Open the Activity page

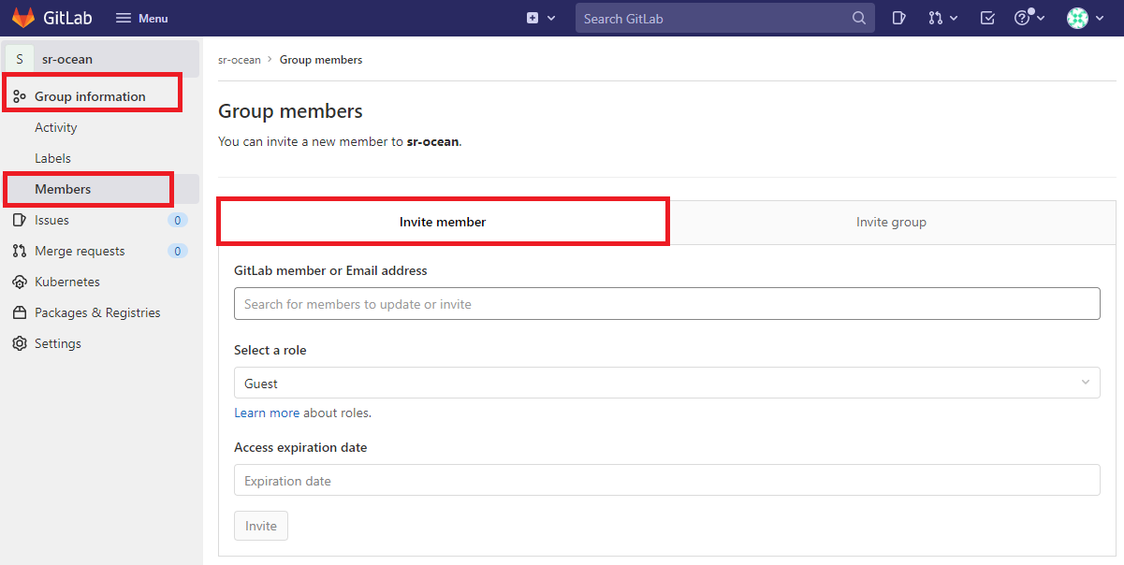pos(56,127)
